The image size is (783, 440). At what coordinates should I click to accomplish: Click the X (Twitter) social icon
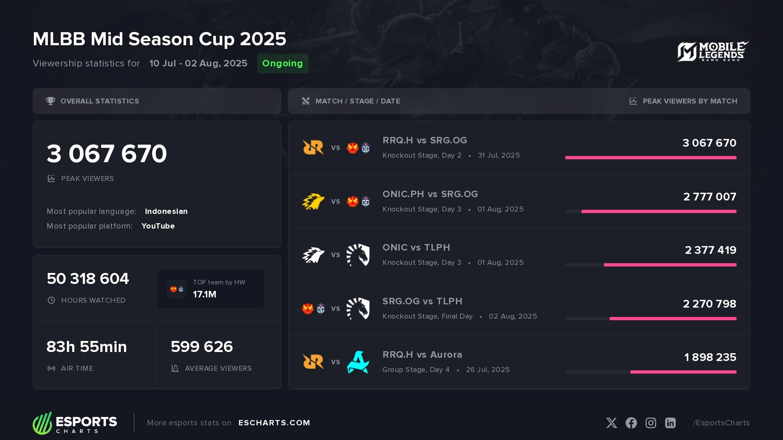click(x=611, y=423)
